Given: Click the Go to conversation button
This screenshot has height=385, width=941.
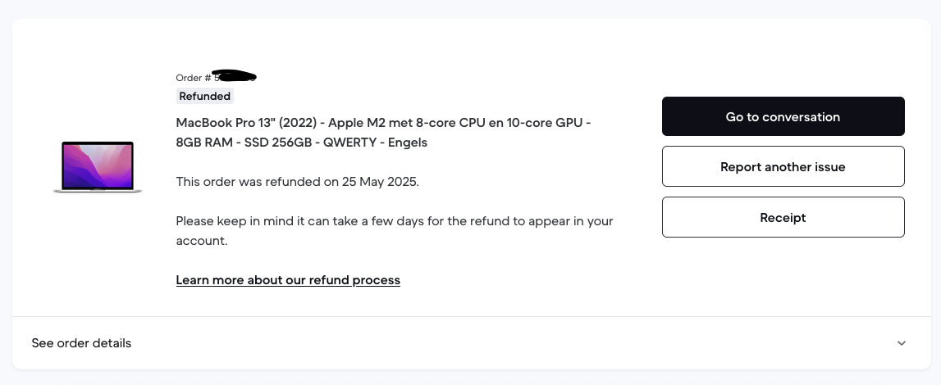Looking at the screenshot, I should (783, 116).
